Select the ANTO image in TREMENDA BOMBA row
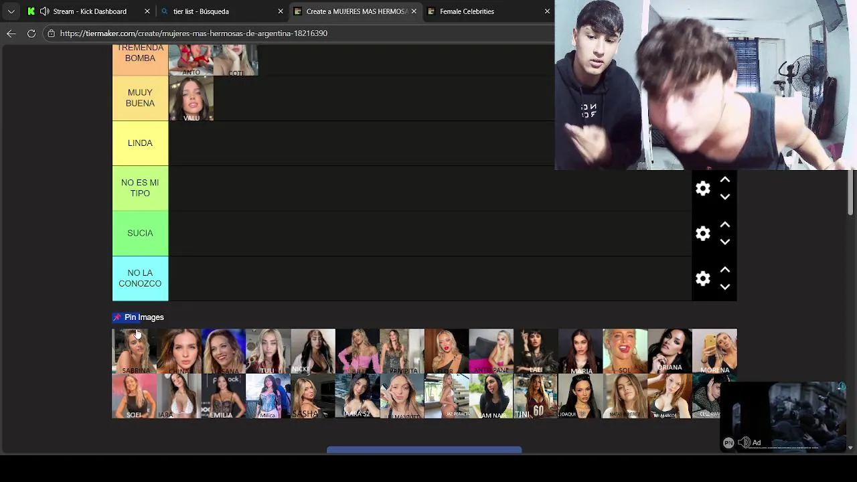Viewport: 857px width, 482px height. coord(191,60)
